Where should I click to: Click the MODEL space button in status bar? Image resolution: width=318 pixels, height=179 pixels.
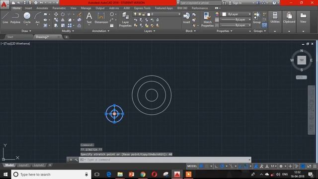(192, 166)
